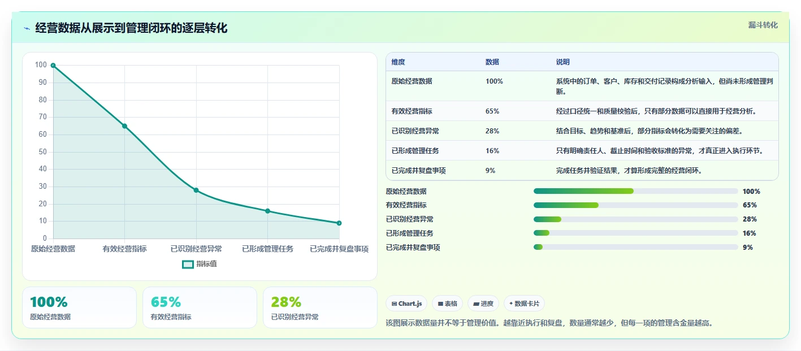Image resolution: width=801 pixels, height=351 pixels.
Task: Click the lightning icon beside the title
Action: point(27,28)
